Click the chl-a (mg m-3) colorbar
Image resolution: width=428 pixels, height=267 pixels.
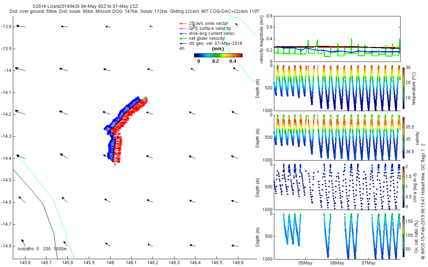pos(403,186)
